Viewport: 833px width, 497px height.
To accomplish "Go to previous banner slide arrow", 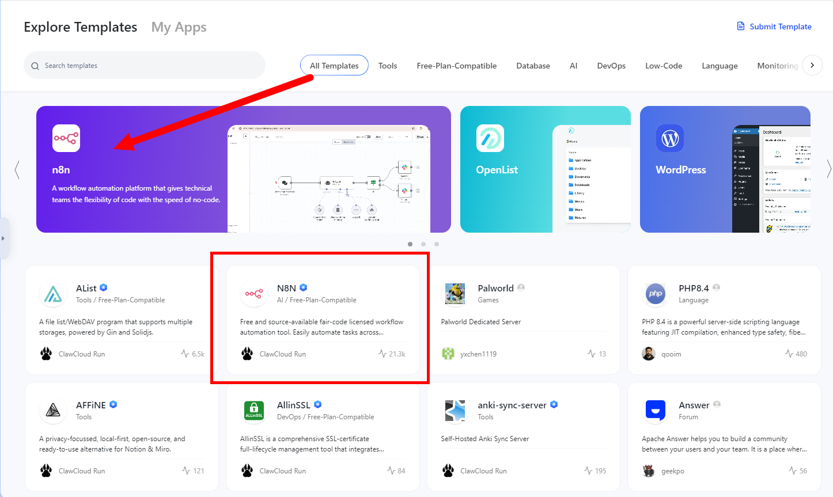I will pos(17,169).
